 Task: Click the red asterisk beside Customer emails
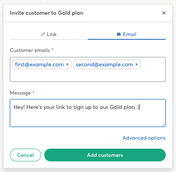(x=52, y=50)
